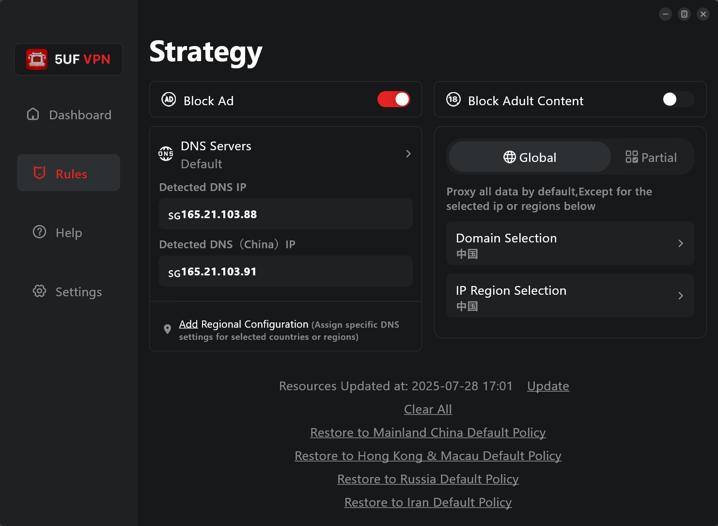Click the Rules shield icon
The width and height of the screenshot is (718, 526).
pyautogui.click(x=39, y=173)
